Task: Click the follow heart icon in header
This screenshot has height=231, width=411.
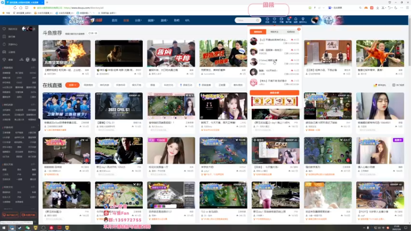Action: [x=274, y=19]
